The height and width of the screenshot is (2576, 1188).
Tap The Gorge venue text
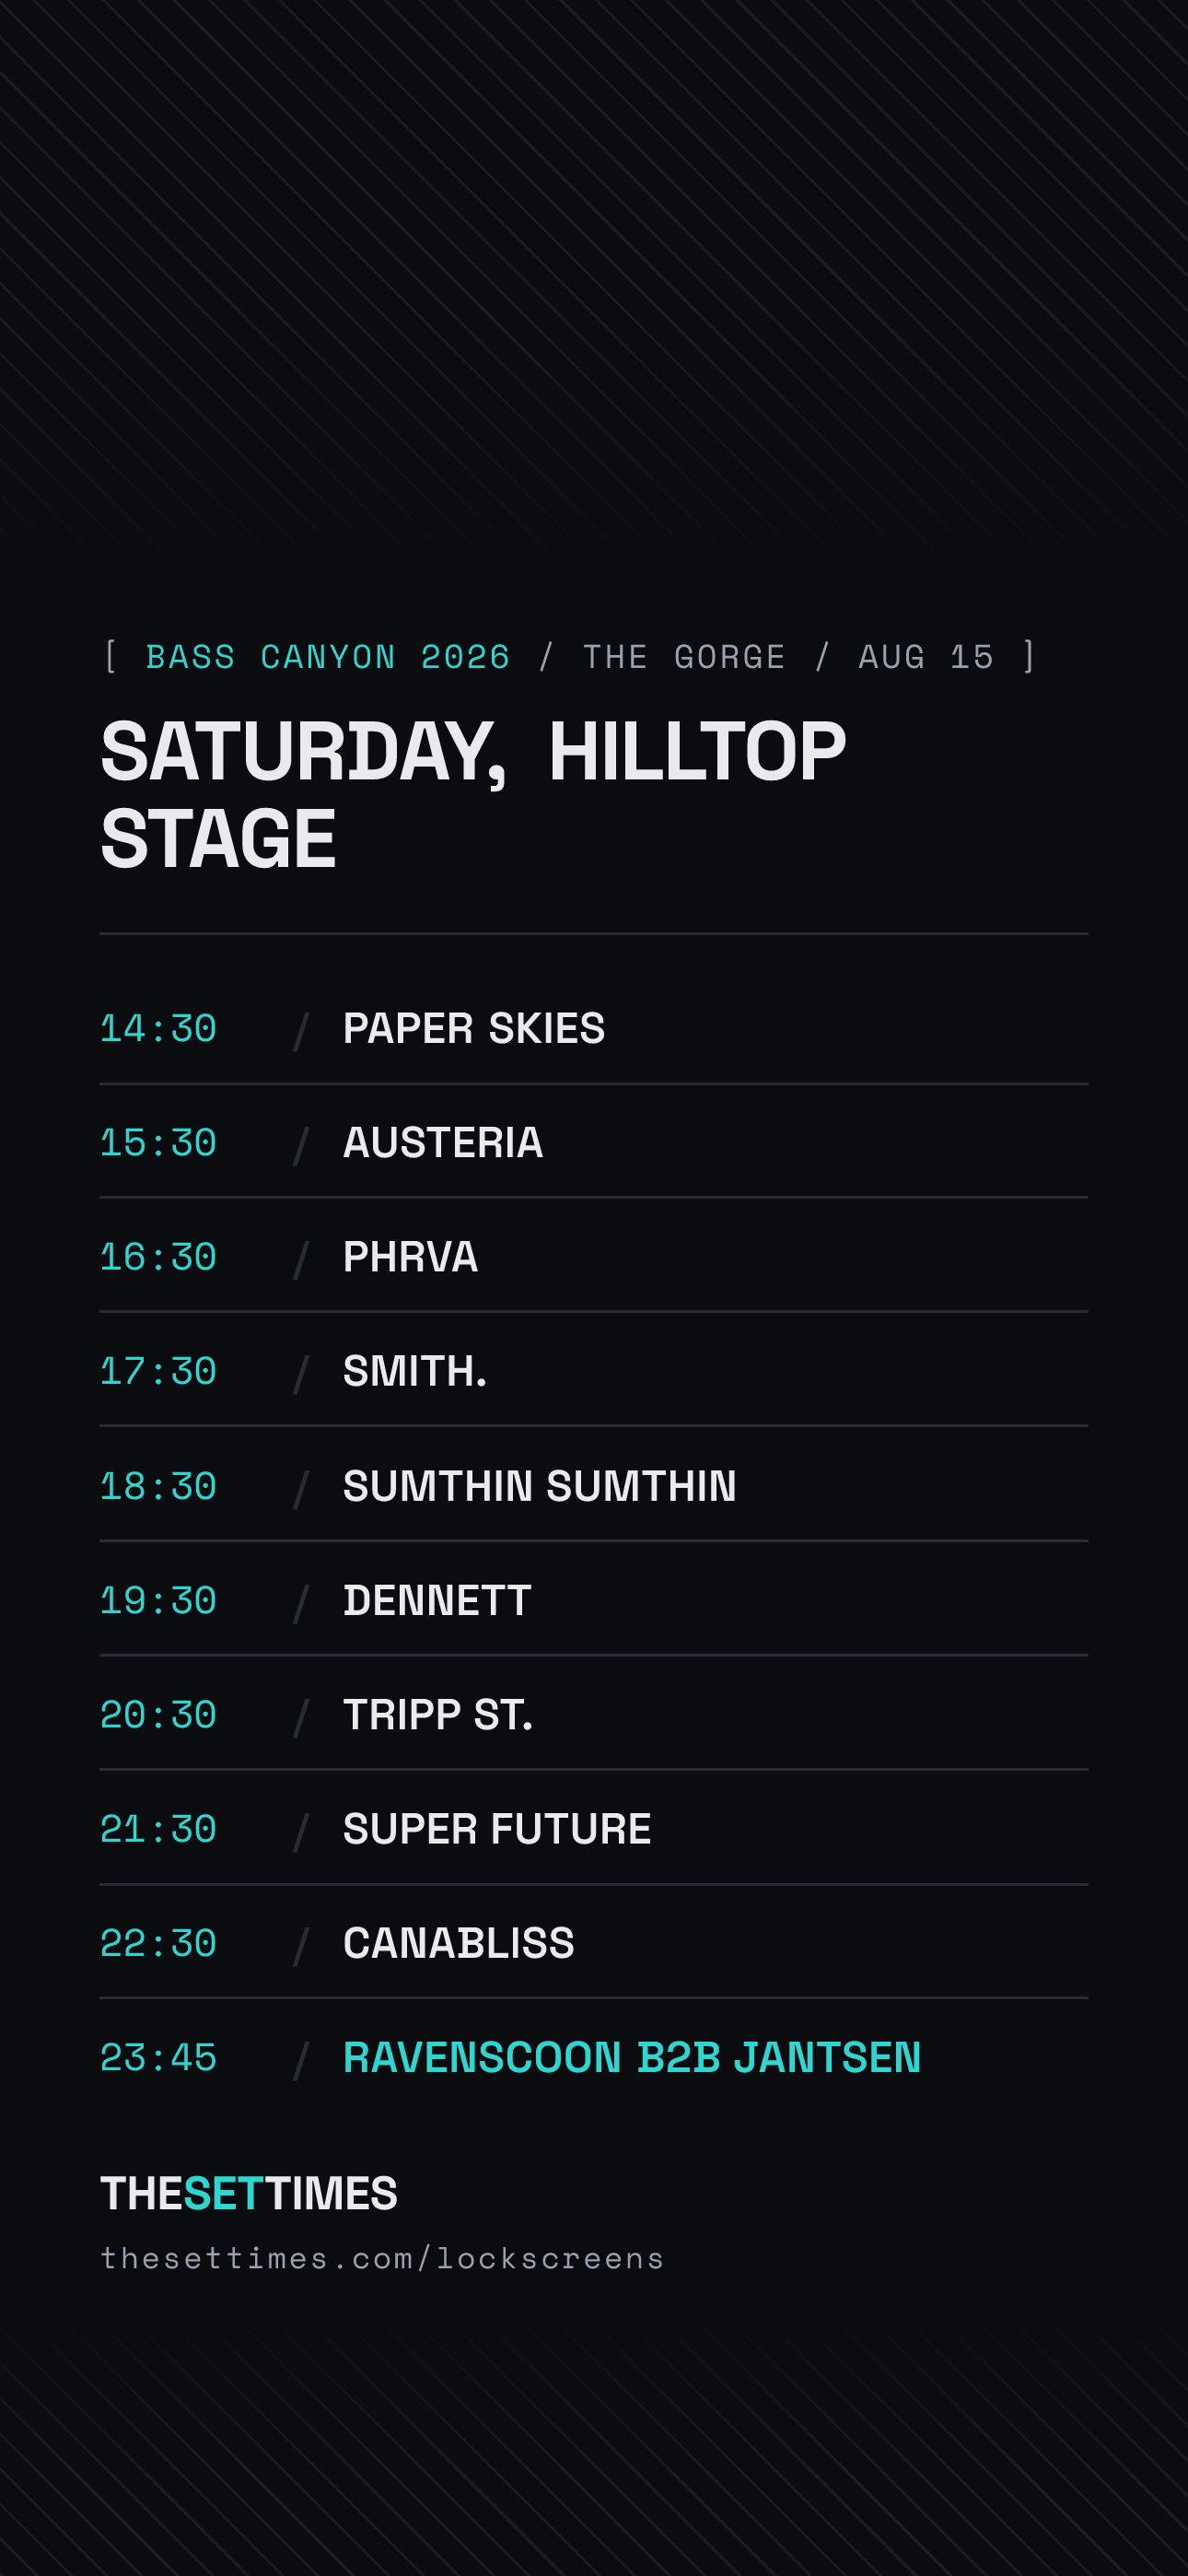[x=684, y=657]
